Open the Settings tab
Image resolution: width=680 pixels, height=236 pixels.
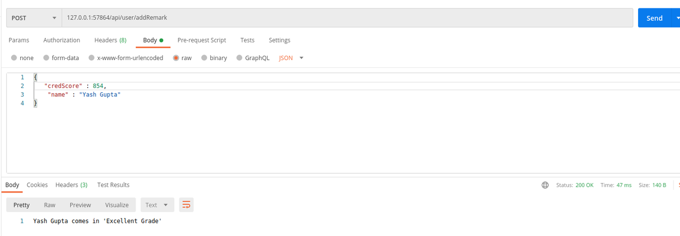pos(279,40)
